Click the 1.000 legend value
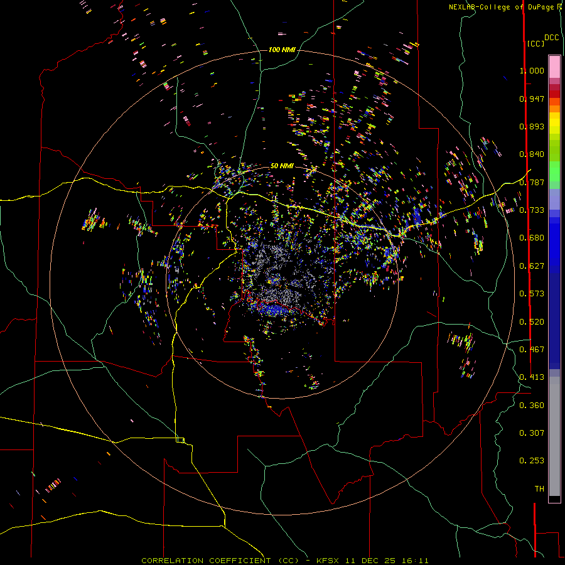The height and width of the screenshot is (565, 565). pos(532,70)
